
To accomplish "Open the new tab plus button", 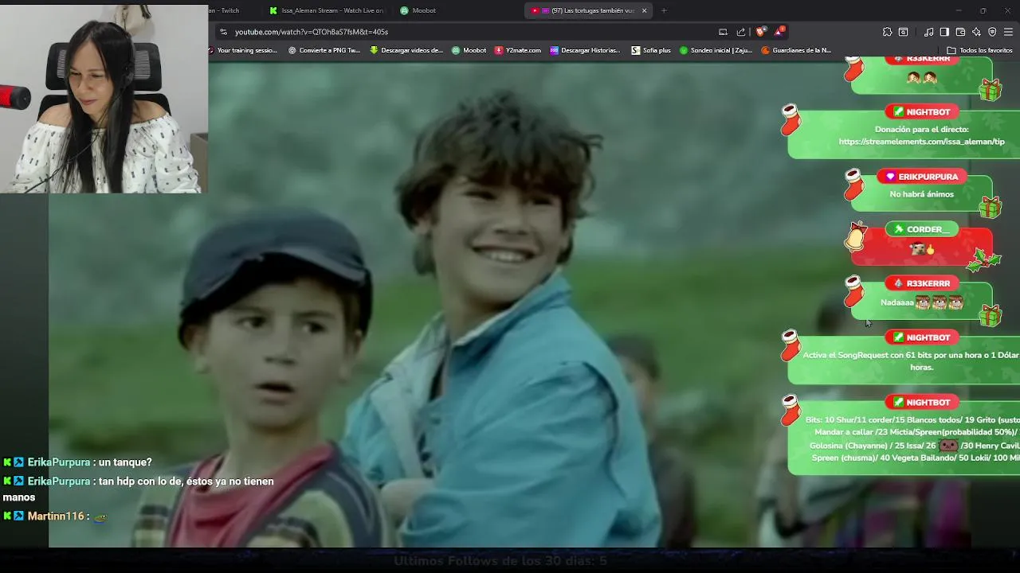I will click(664, 10).
